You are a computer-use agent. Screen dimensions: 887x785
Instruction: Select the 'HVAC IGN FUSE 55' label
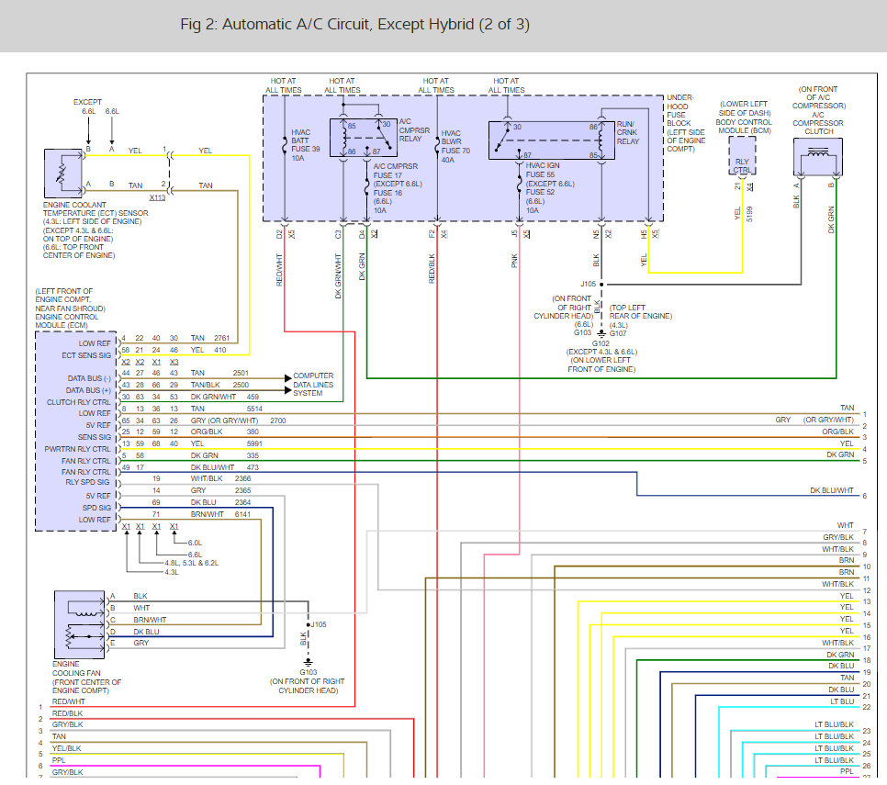(543, 170)
